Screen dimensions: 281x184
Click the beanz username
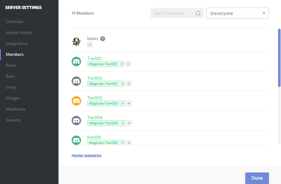click(93, 39)
